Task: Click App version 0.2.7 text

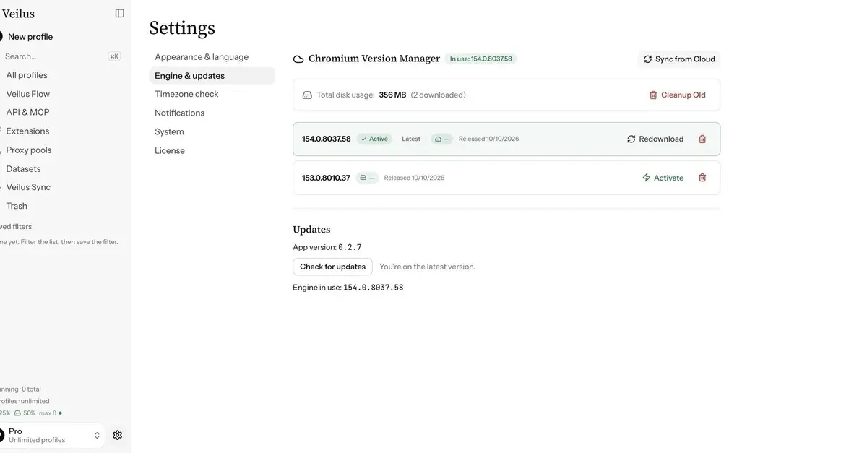Action: click(x=327, y=247)
